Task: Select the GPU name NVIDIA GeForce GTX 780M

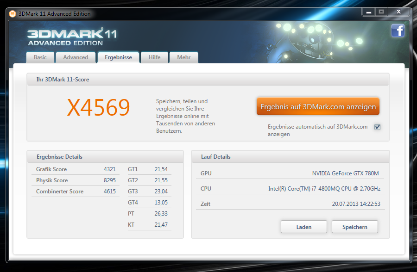Action: pyautogui.click(x=345, y=173)
